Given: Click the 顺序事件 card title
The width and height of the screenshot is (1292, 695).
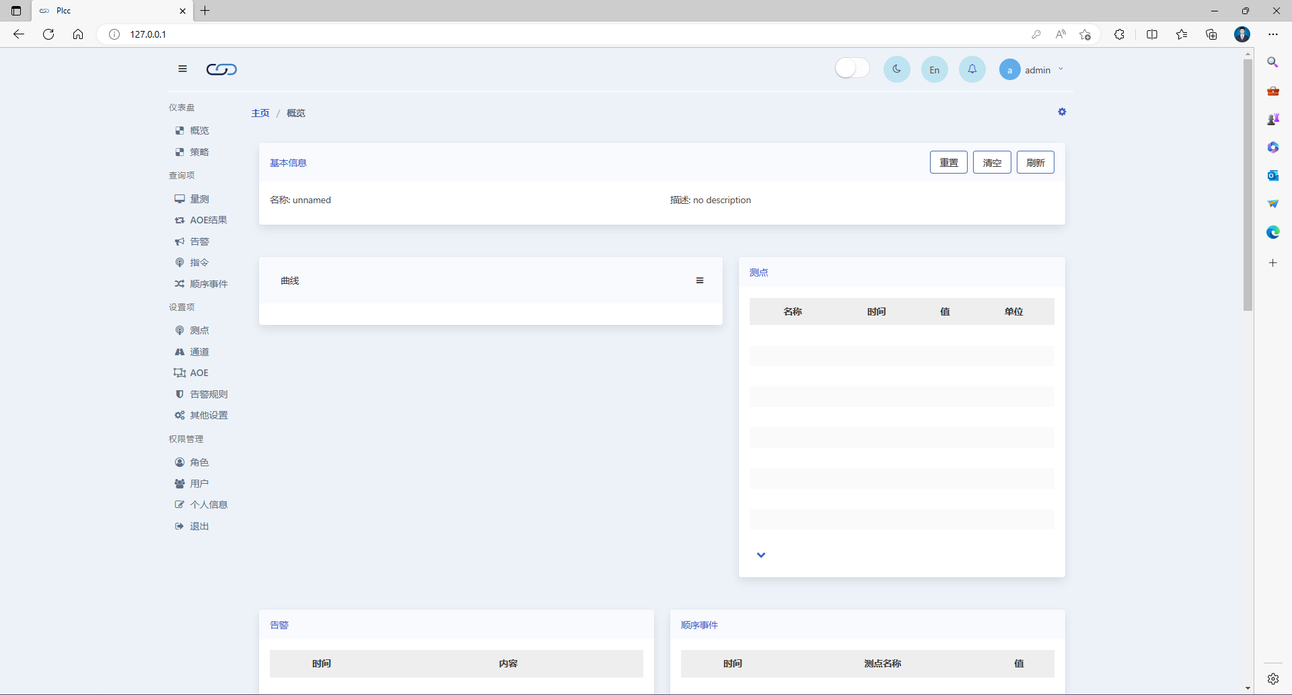Looking at the screenshot, I should [x=699, y=625].
